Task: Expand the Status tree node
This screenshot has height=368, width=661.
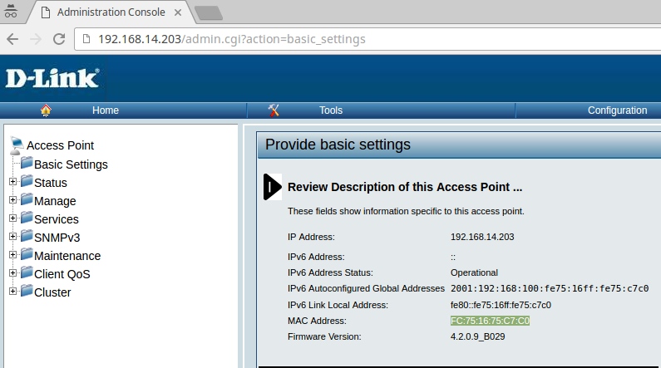Action: [12, 182]
